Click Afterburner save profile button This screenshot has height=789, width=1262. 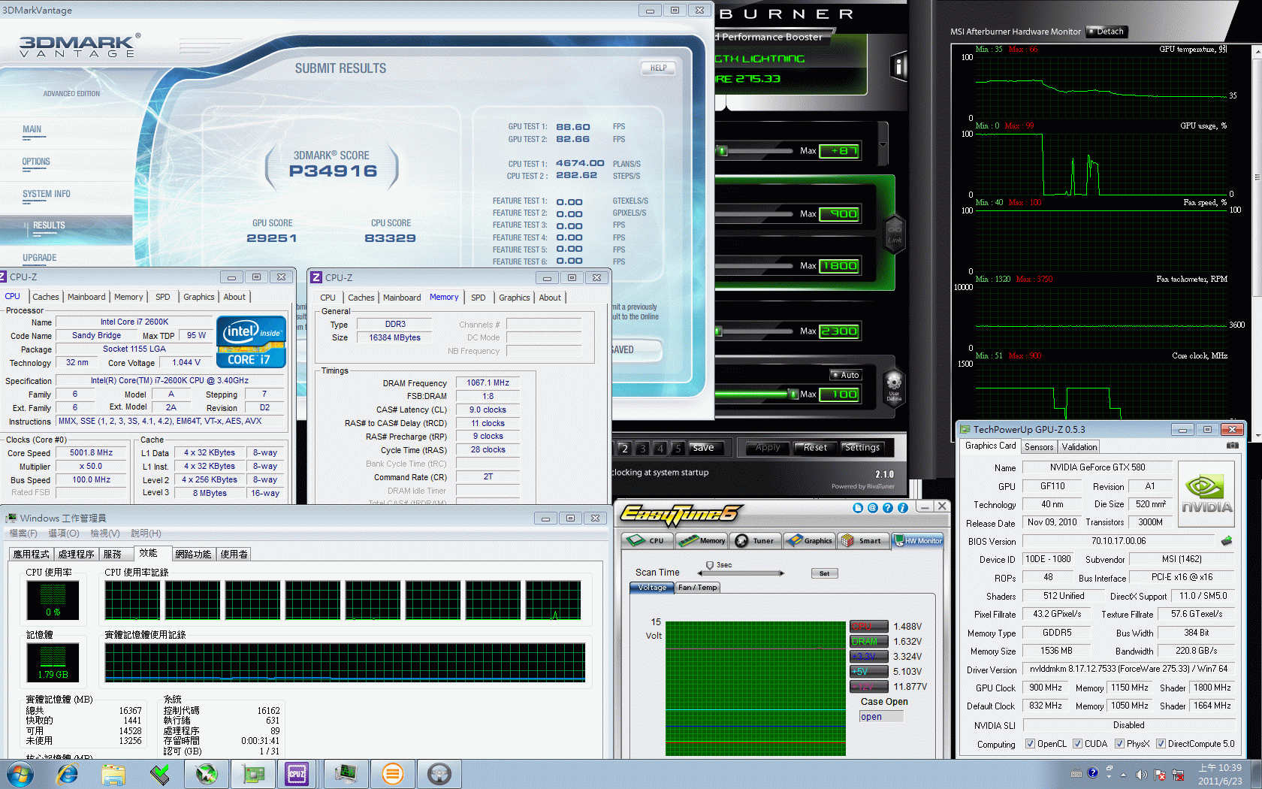pos(706,448)
